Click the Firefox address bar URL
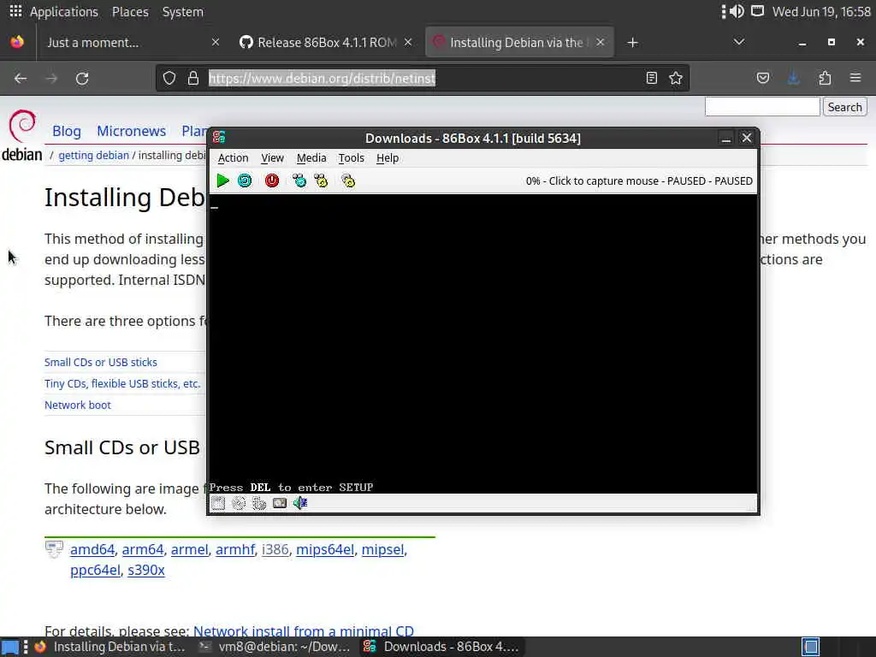Screen dimensions: 876x657 tap(322, 78)
